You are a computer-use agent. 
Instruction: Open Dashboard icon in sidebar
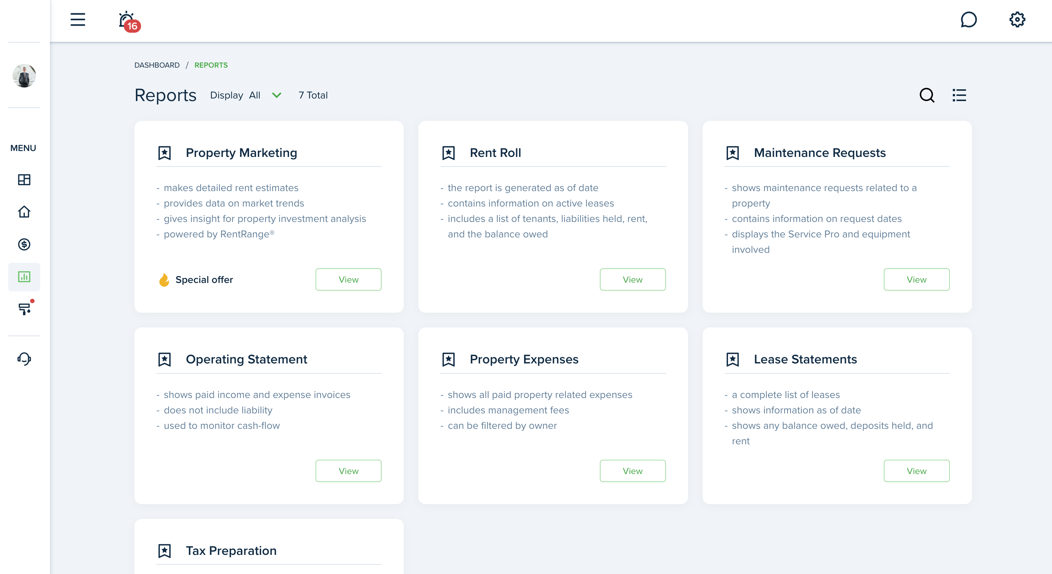24,179
